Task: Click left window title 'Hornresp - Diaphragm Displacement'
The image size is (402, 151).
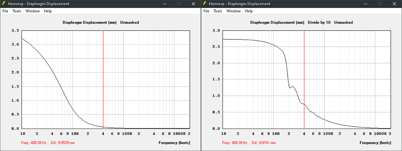Action: (39, 4)
